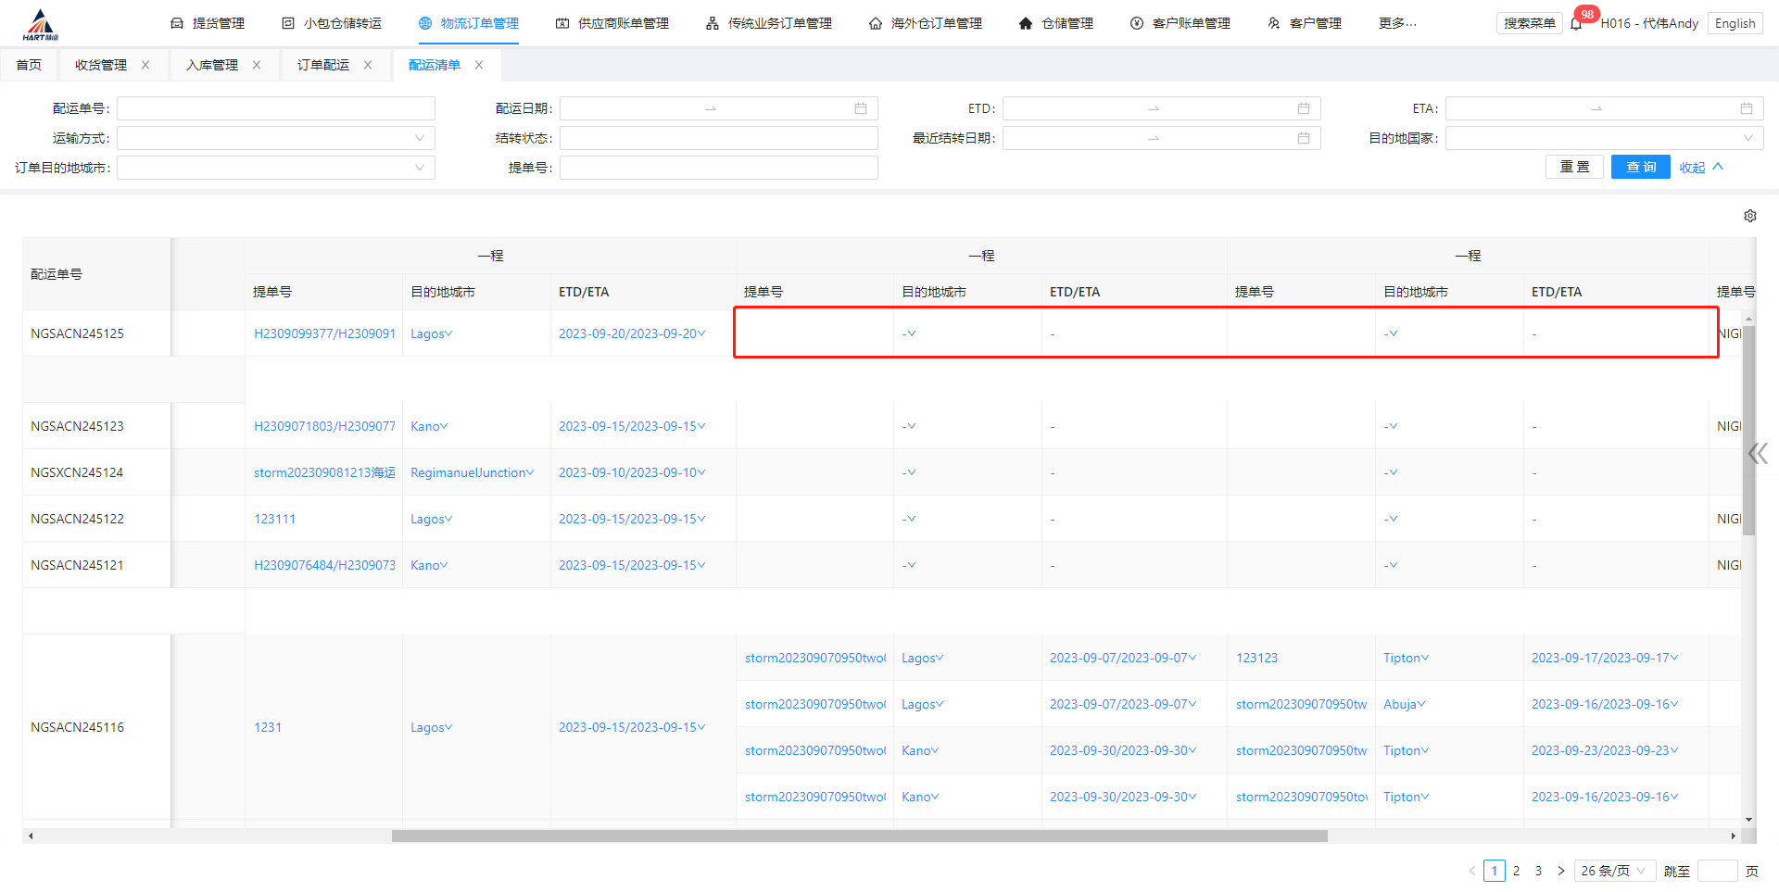Screen dimensions: 1779x892
Task: Collapse filters with 收起 toggle
Action: [1700, 168]
